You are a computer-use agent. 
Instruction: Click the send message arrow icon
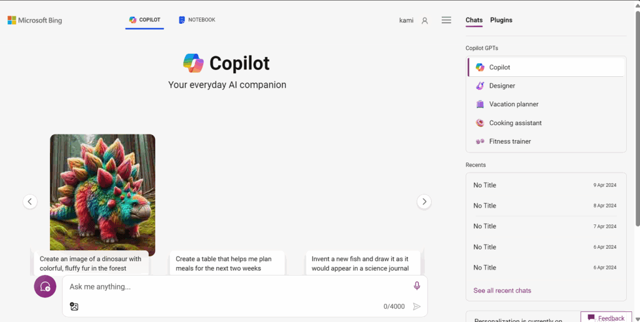(x=417, y=306)
